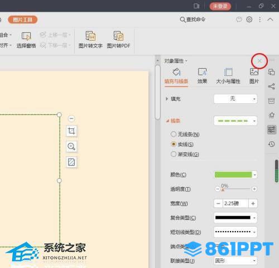Open the green line 颜色 swatch

[x=235, y=175]
